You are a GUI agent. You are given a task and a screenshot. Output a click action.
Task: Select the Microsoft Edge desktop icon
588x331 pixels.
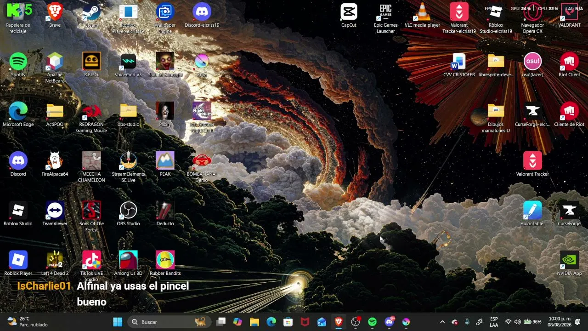click(x=18, y=114)
